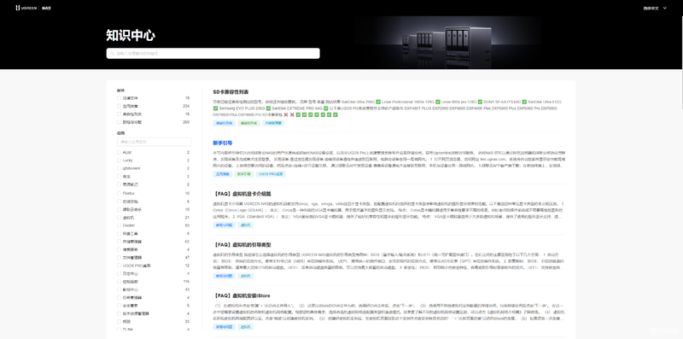Click the search magnifier icon
The image size is (683, 339).
[112, 53]
